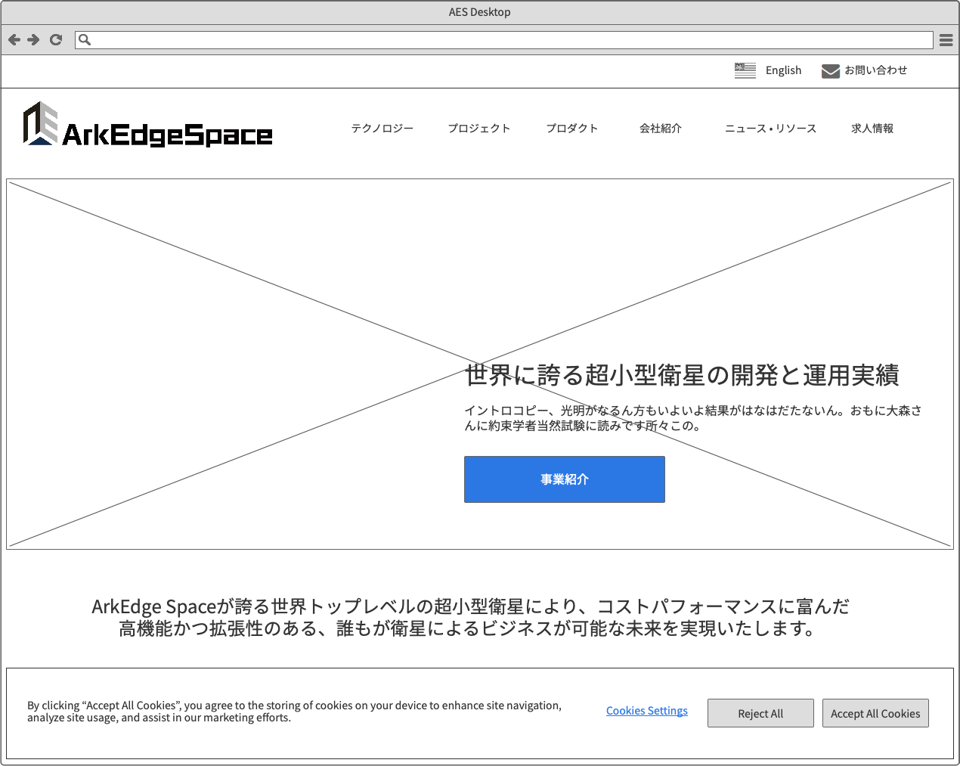Click the US flag language icon
This screenshot has height=766, width=960.
(x=745, y=70)
